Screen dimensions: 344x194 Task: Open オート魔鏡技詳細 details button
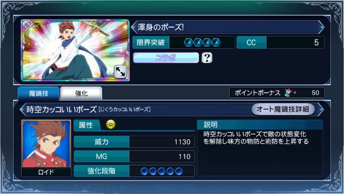click(283, 109)
